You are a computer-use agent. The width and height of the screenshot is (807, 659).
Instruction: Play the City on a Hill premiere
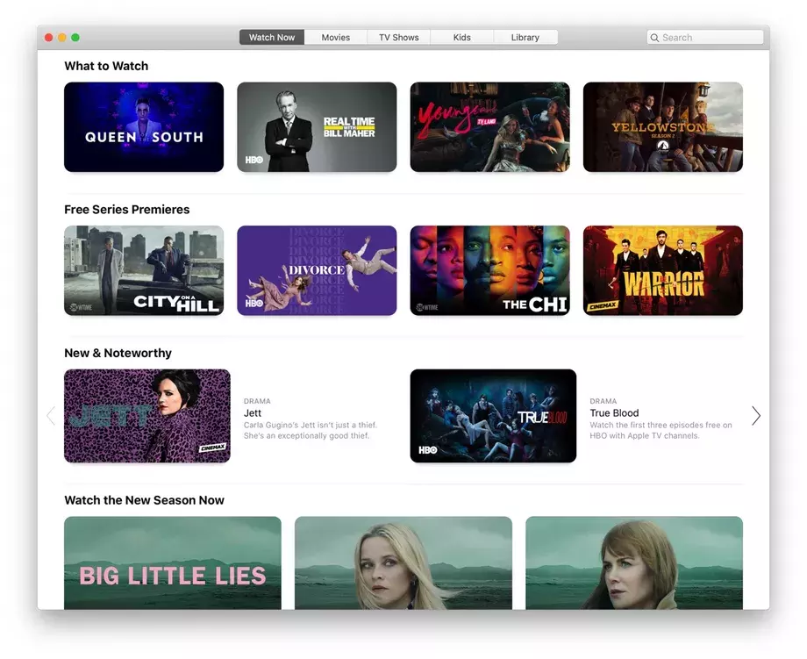pos(144,270)
